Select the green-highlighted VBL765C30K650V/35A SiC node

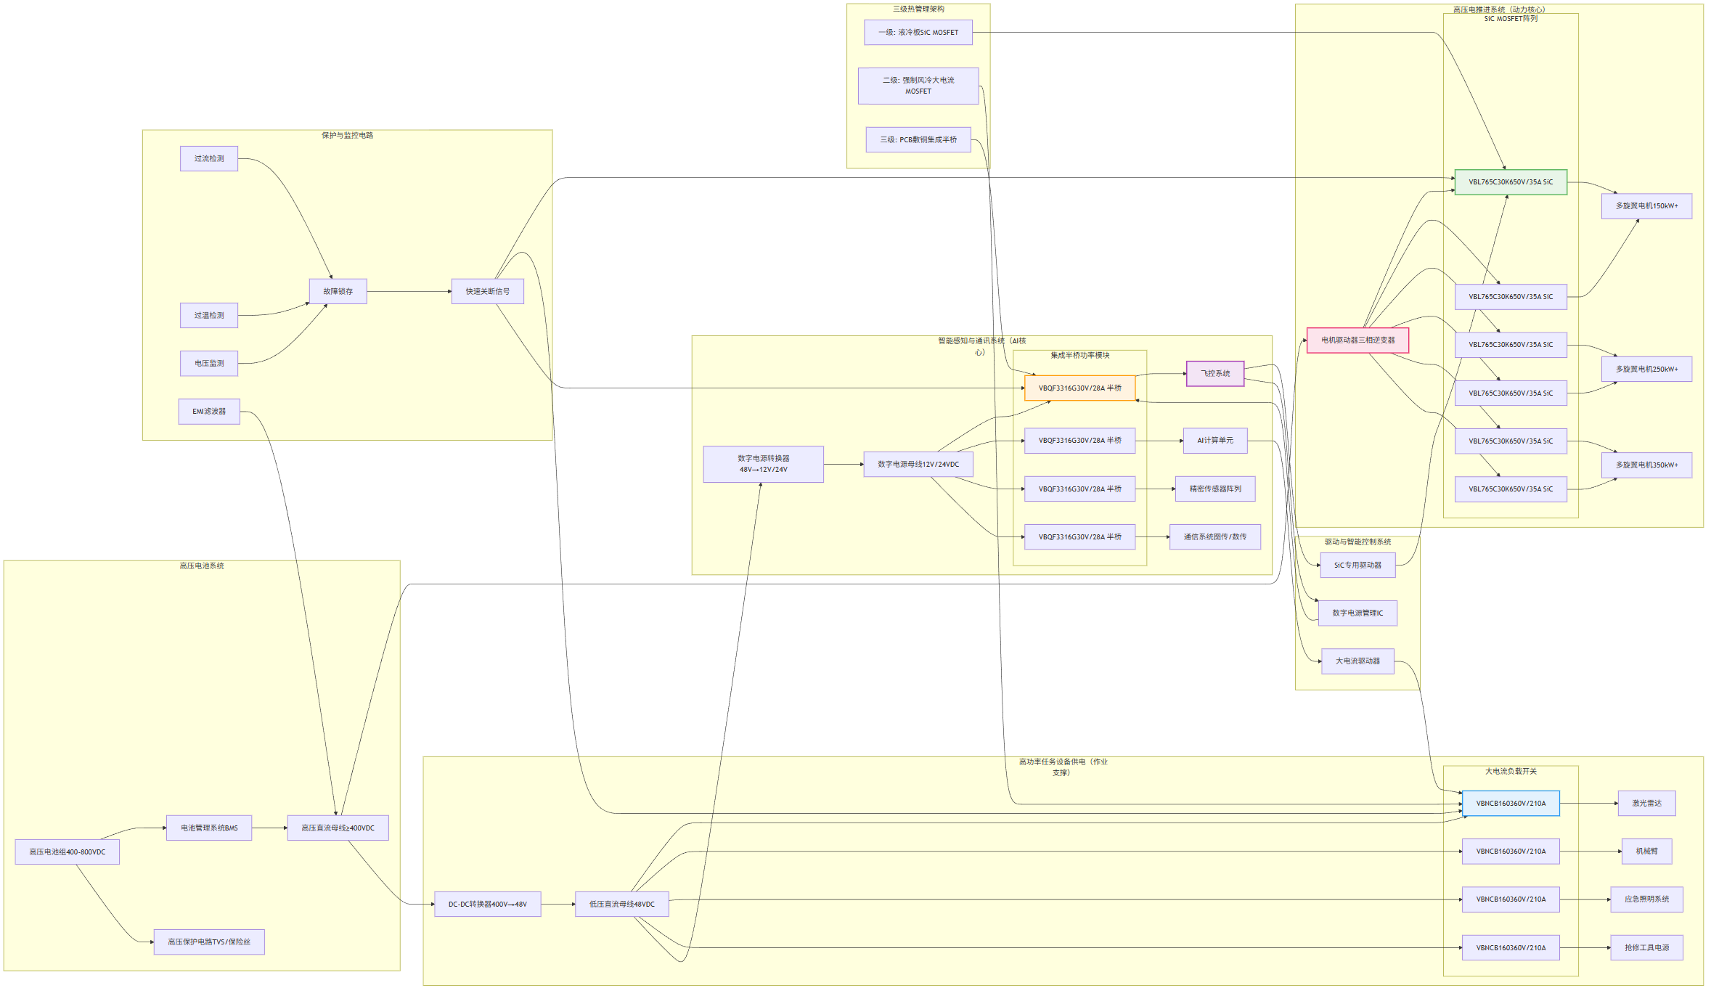click(x=1511, y=182)
